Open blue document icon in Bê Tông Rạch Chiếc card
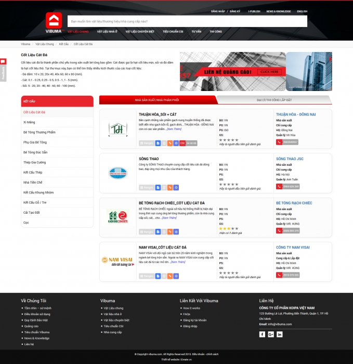353x364 pixels. pos(158,232)
